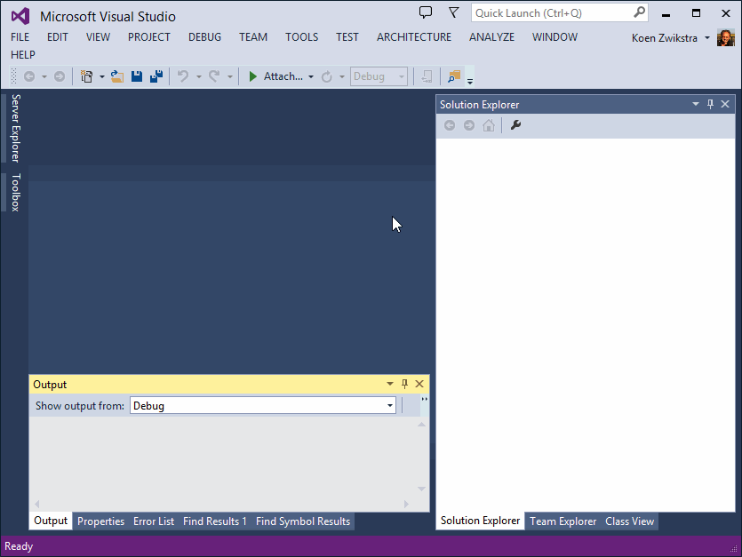Click the Navigate Forward toolbar arrow

pos(60,76)
